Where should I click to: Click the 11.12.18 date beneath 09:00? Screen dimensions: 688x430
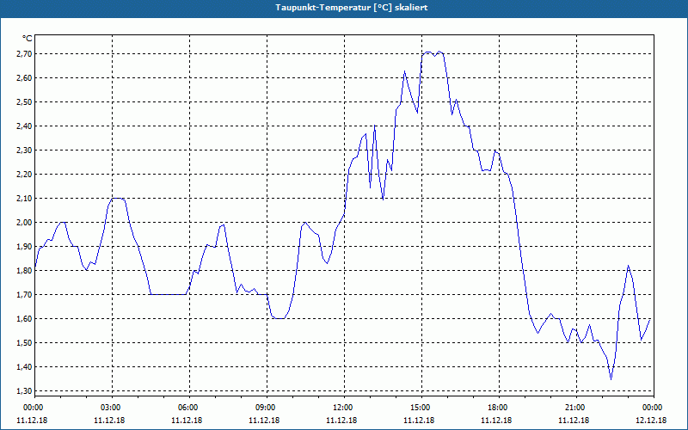[264, 421]
